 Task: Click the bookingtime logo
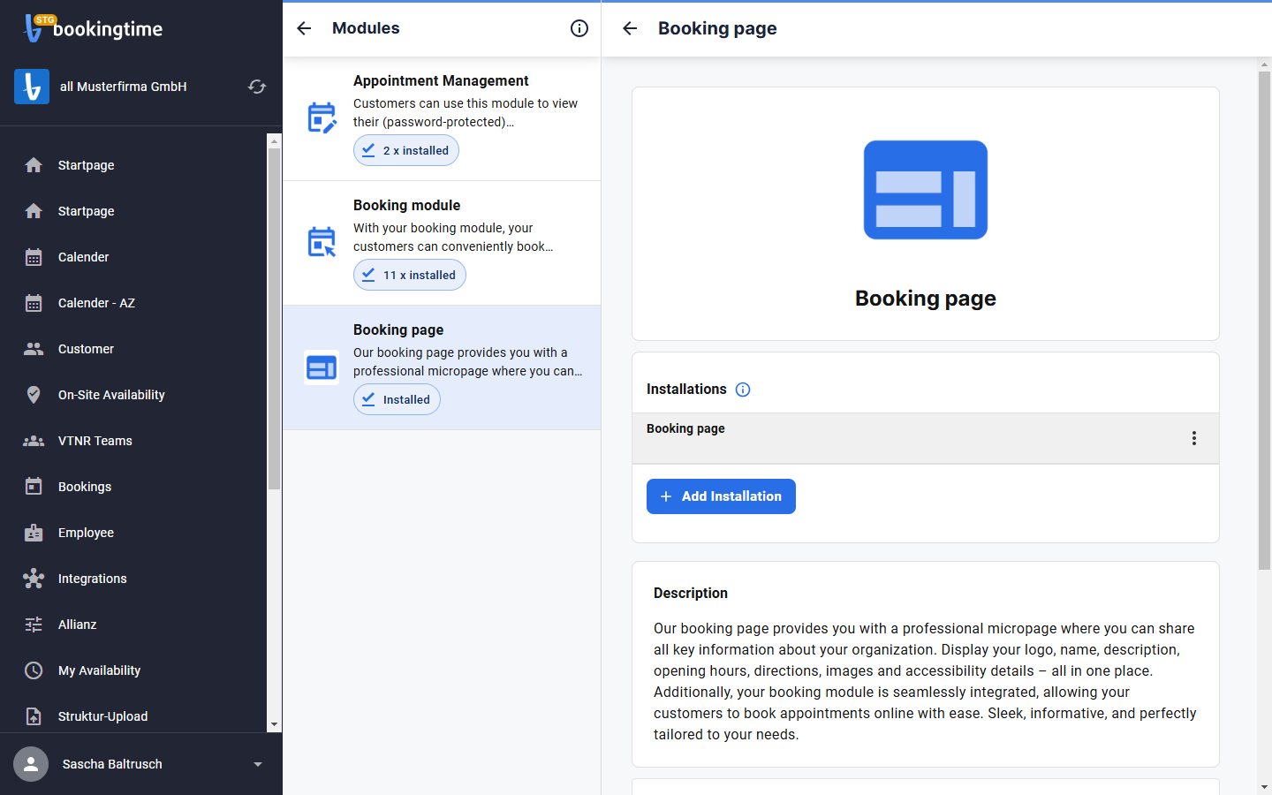click(94, 28)
